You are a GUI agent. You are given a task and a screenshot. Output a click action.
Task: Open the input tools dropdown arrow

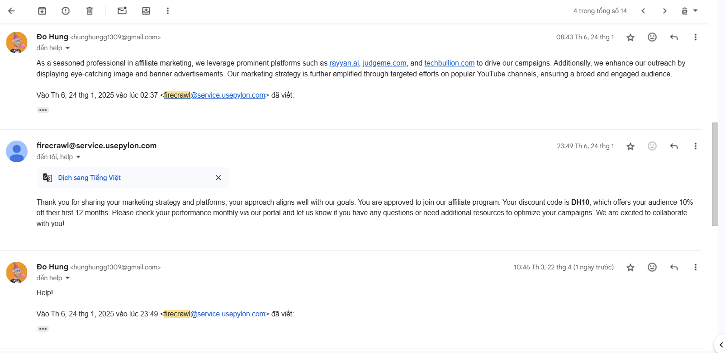(x=696, y=11)
